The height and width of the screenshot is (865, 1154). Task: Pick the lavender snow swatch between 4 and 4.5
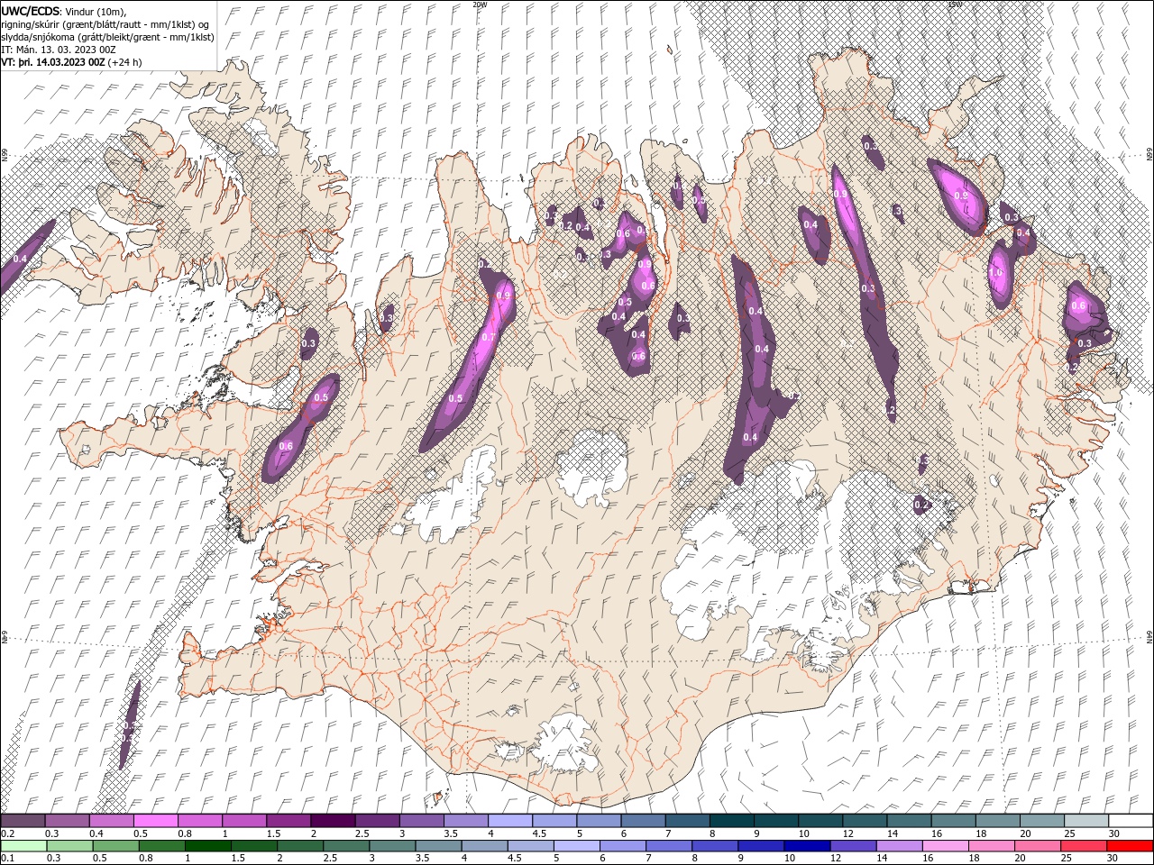[x=510, y=821]
